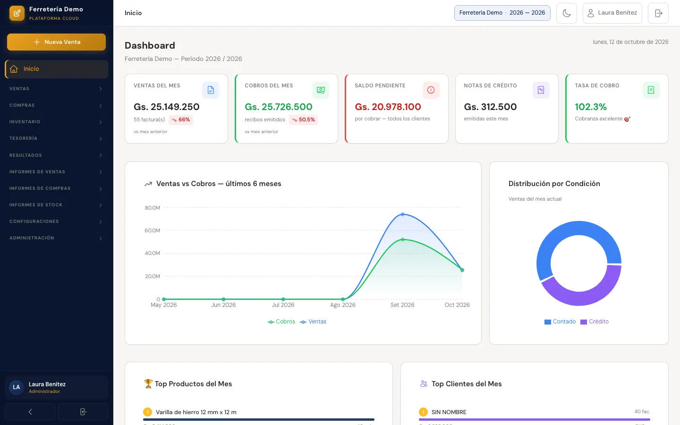This screenshot has width=680, height=425.
Task: Expand the Administración section chevron
Action: [x=101, y=238]
